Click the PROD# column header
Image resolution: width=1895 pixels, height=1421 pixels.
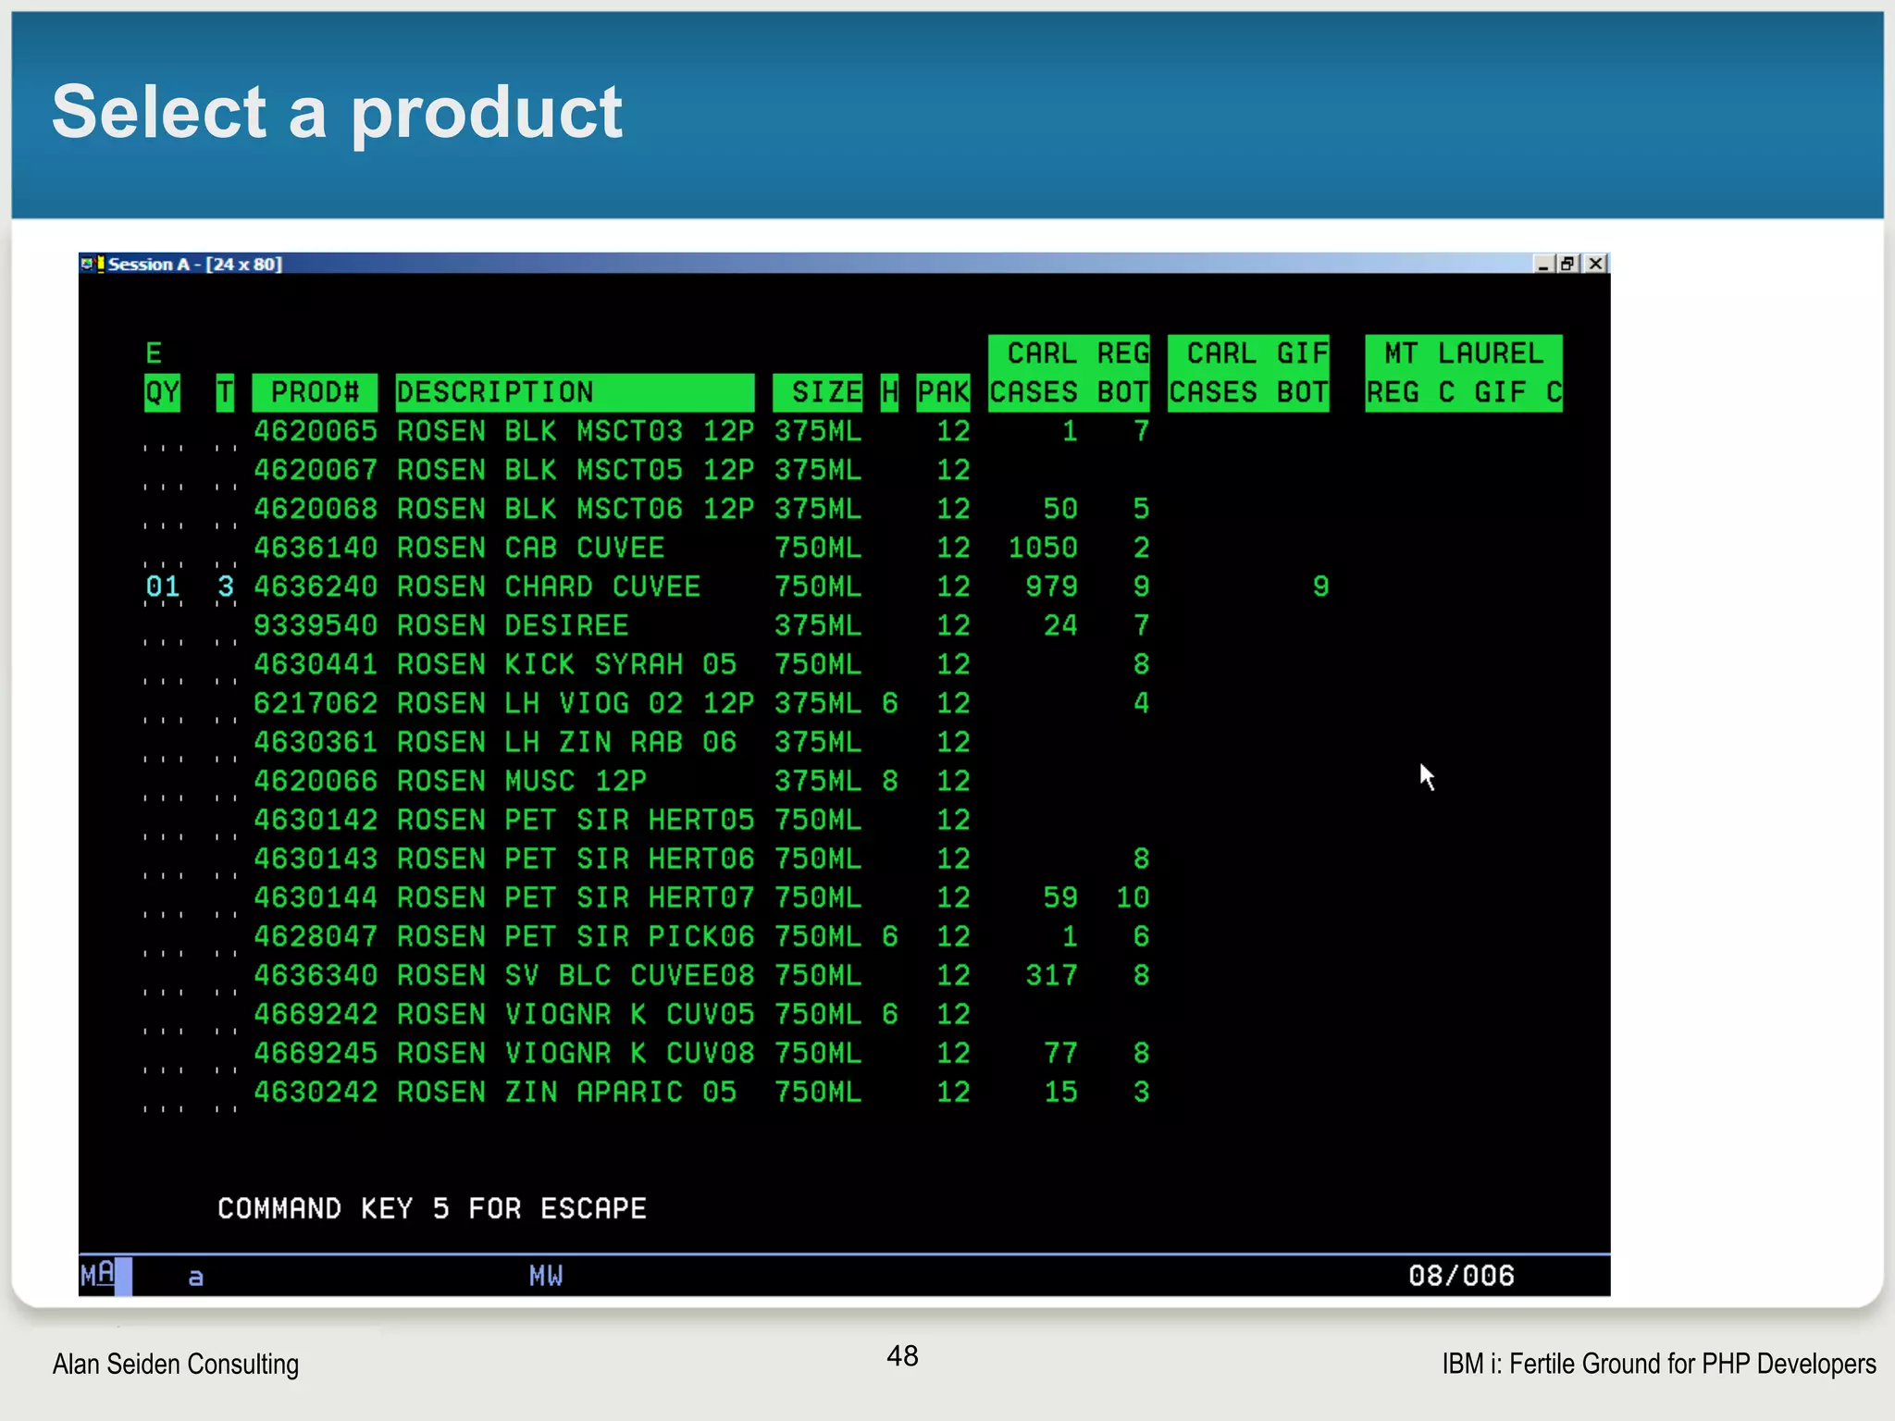[x=315, y=392]
